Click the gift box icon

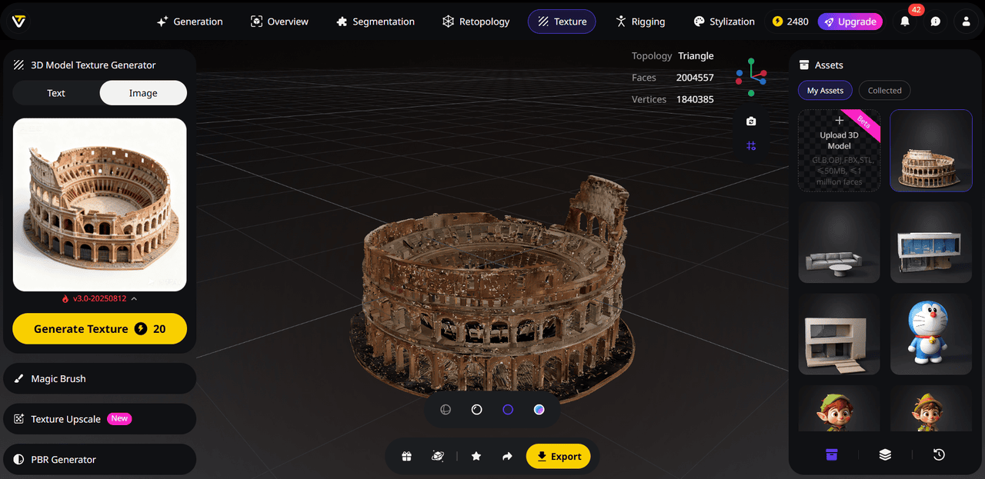(x=406, y=456)
